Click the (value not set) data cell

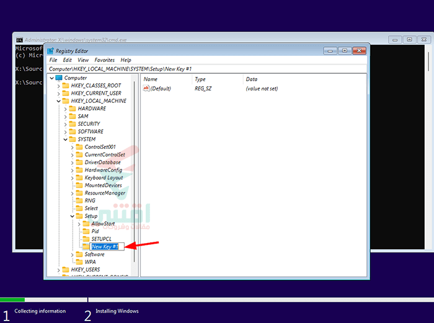coord(262,89)
